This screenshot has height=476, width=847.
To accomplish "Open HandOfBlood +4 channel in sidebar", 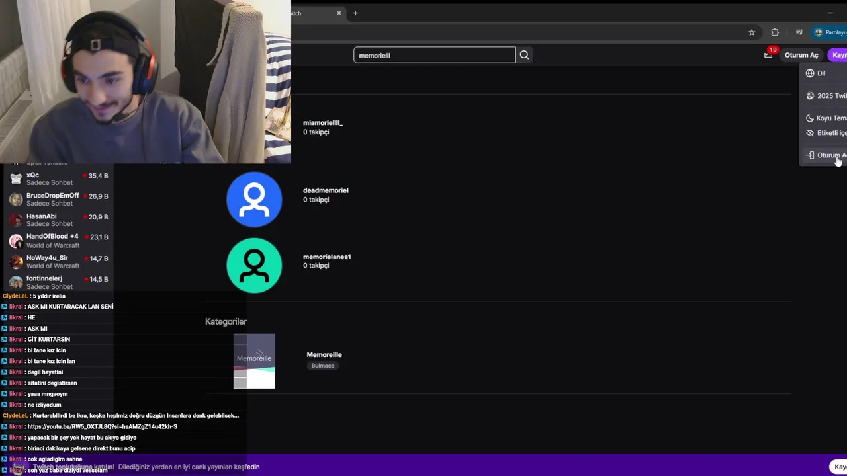I will [58, 241].
